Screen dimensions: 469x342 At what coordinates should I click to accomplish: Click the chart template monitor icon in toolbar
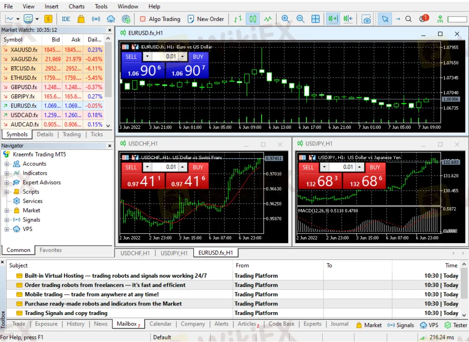[28, 19]
